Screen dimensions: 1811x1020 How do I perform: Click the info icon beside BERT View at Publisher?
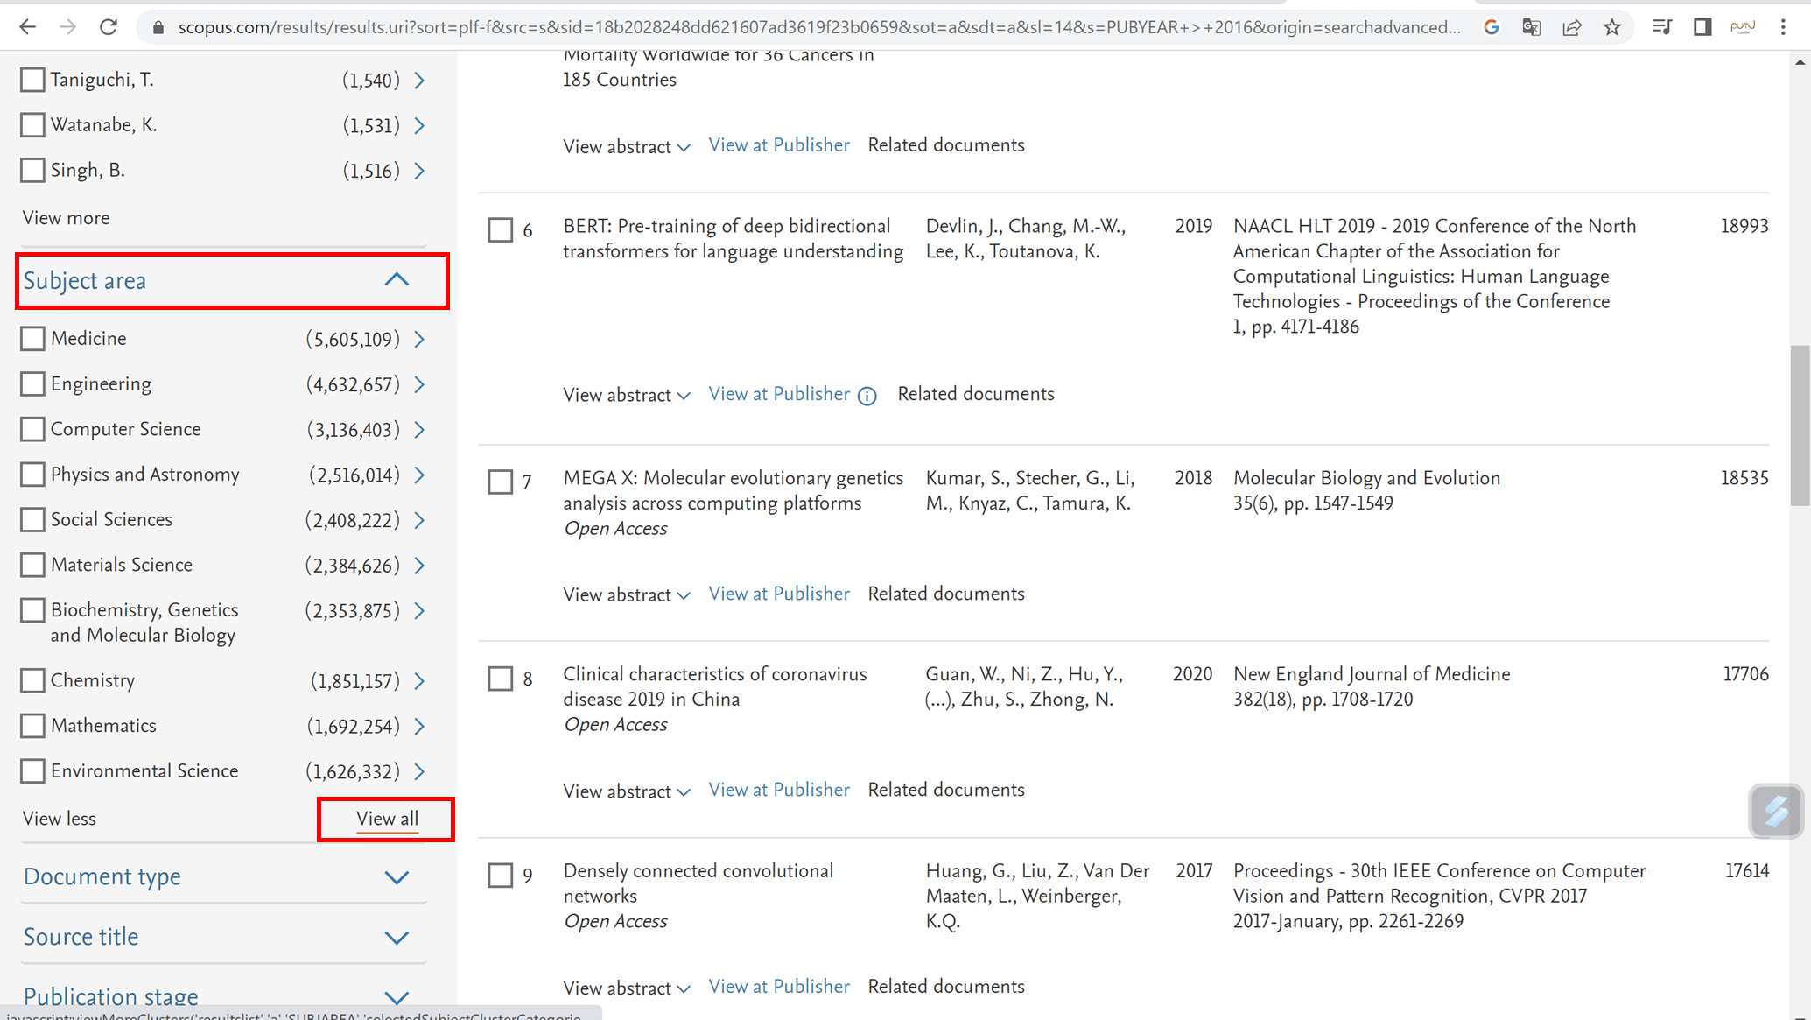pyautogui.click(x=867, y=396)
